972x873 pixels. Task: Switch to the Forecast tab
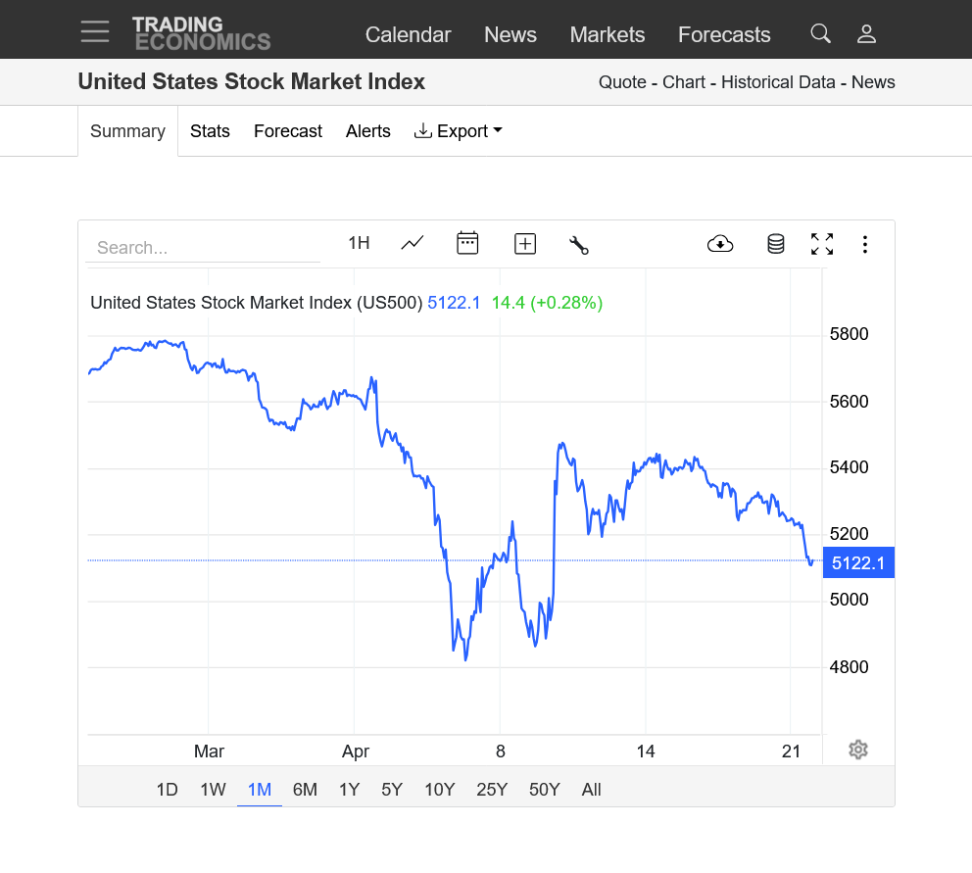click(x=288, y=131)
